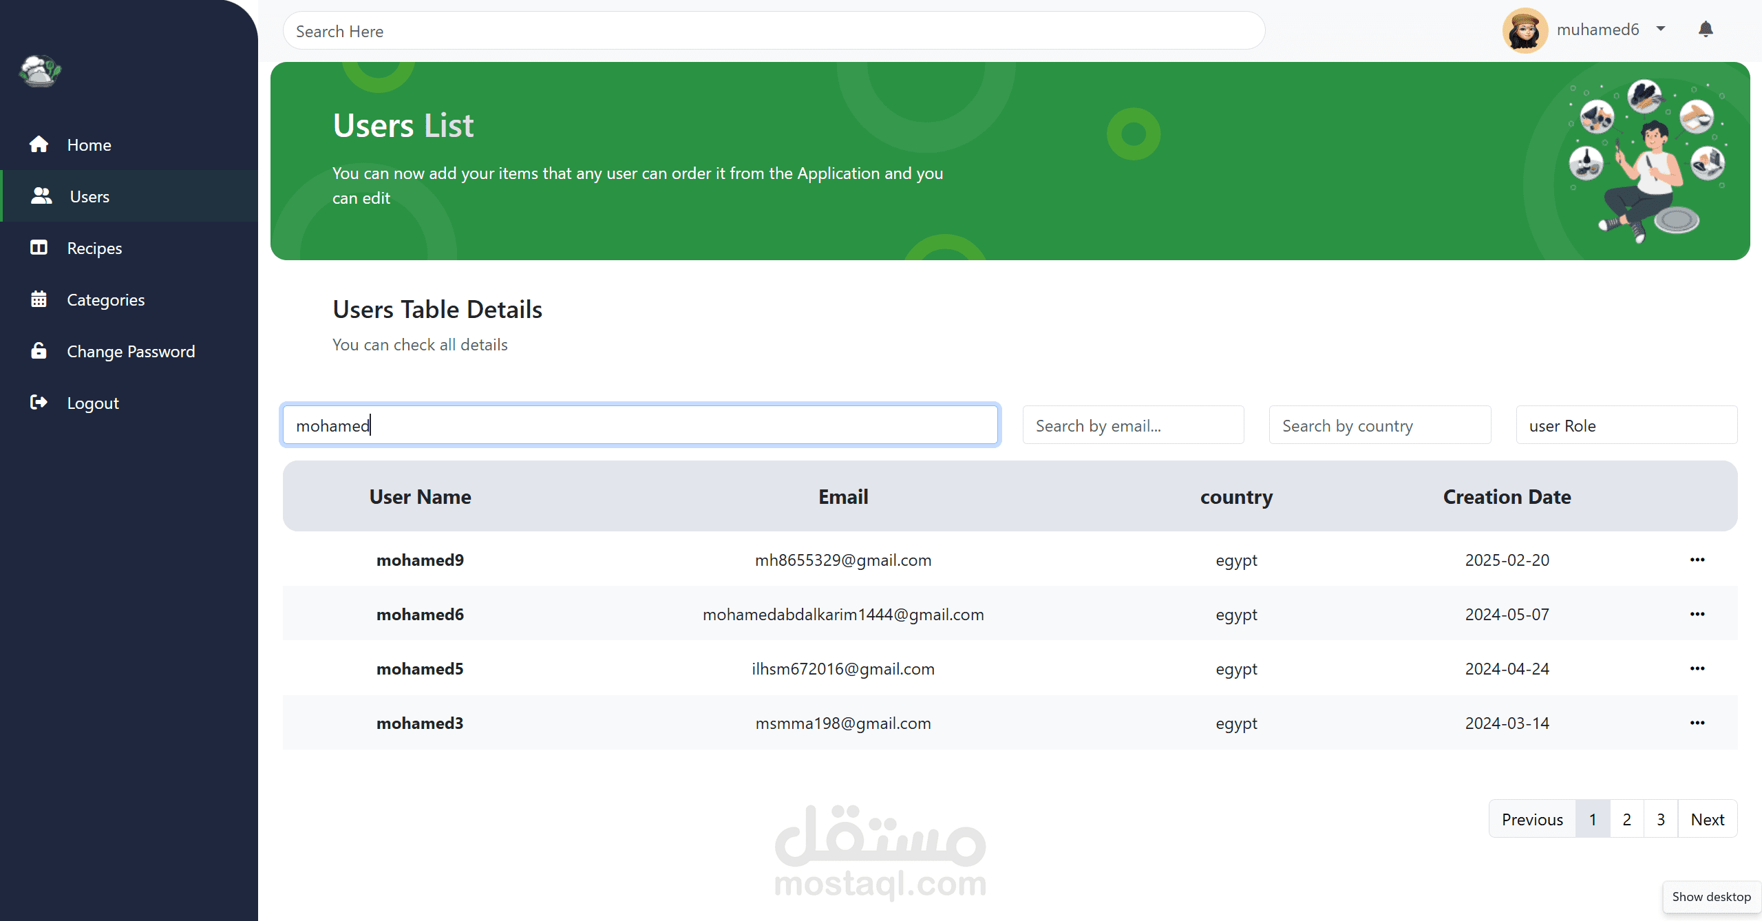This screenshot has height=921, width=1762.
Task: Click the Users Table Details heading
Action: tap(438, 309)
